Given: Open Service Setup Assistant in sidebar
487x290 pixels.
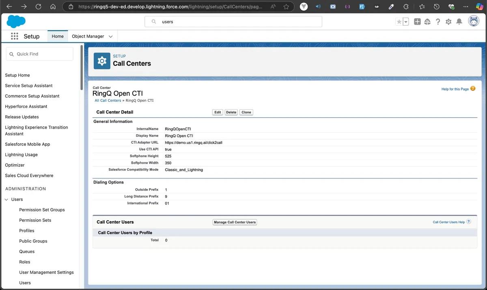Looking at the screenshot, I should click(x=29, y=86).
